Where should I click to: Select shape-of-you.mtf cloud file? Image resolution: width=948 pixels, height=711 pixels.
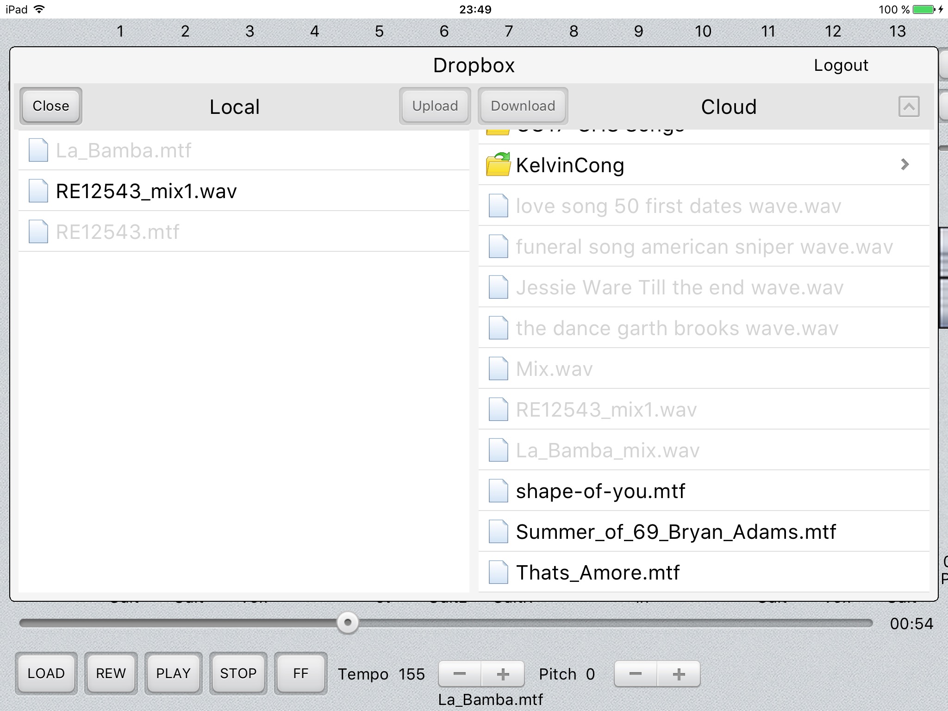click(x=600, y=492)
